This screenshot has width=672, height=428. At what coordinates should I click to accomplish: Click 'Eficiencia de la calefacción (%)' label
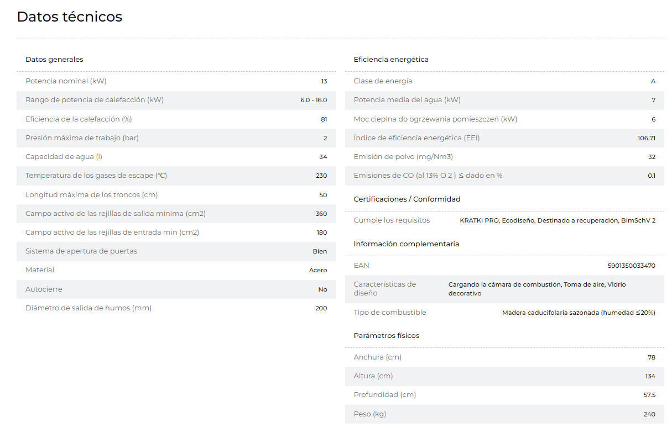coord(79,119)
